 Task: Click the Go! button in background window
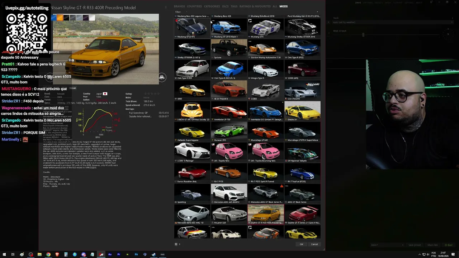pos(449,245)
